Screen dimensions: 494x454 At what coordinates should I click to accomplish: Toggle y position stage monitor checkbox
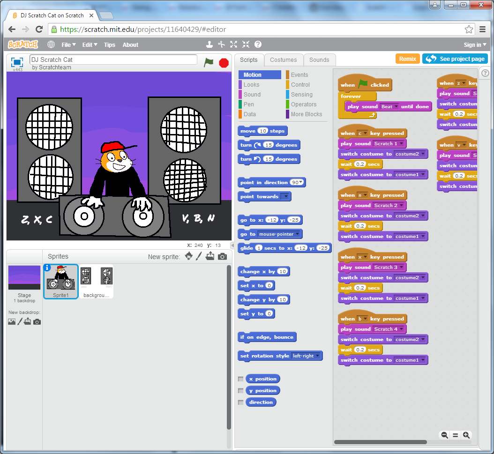click(241, 391)
